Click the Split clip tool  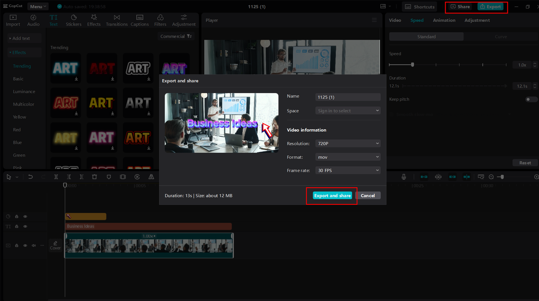click(56, 177)
